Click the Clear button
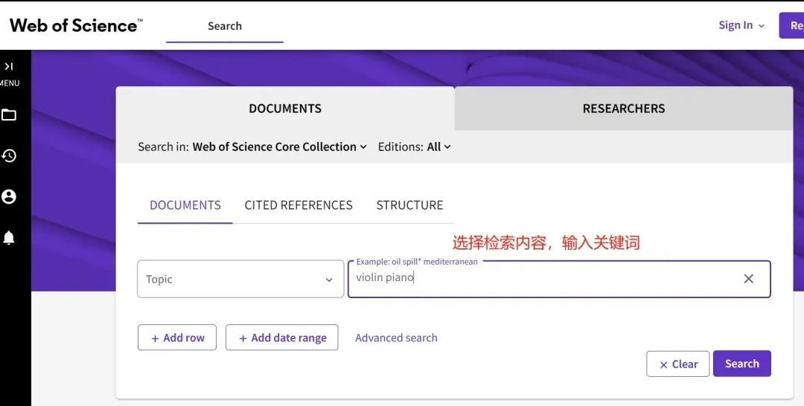This screenshot has height=406, width=804. [678, 364]
